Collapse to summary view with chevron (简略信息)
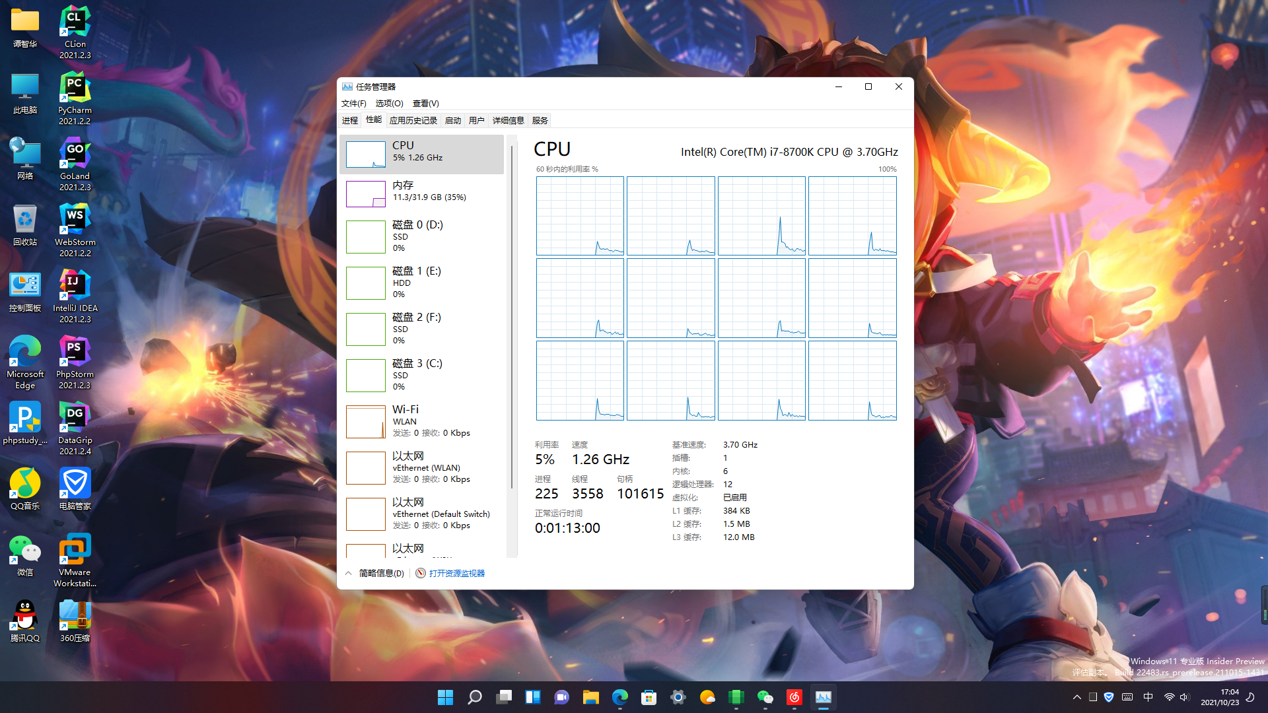 pyautogui.click(x=349, y=573)
